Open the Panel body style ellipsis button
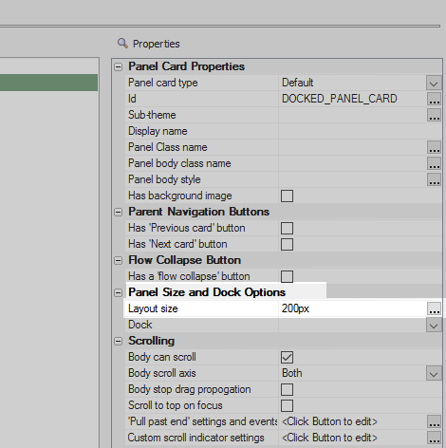The image size is (446, 448). coord(434,179)
